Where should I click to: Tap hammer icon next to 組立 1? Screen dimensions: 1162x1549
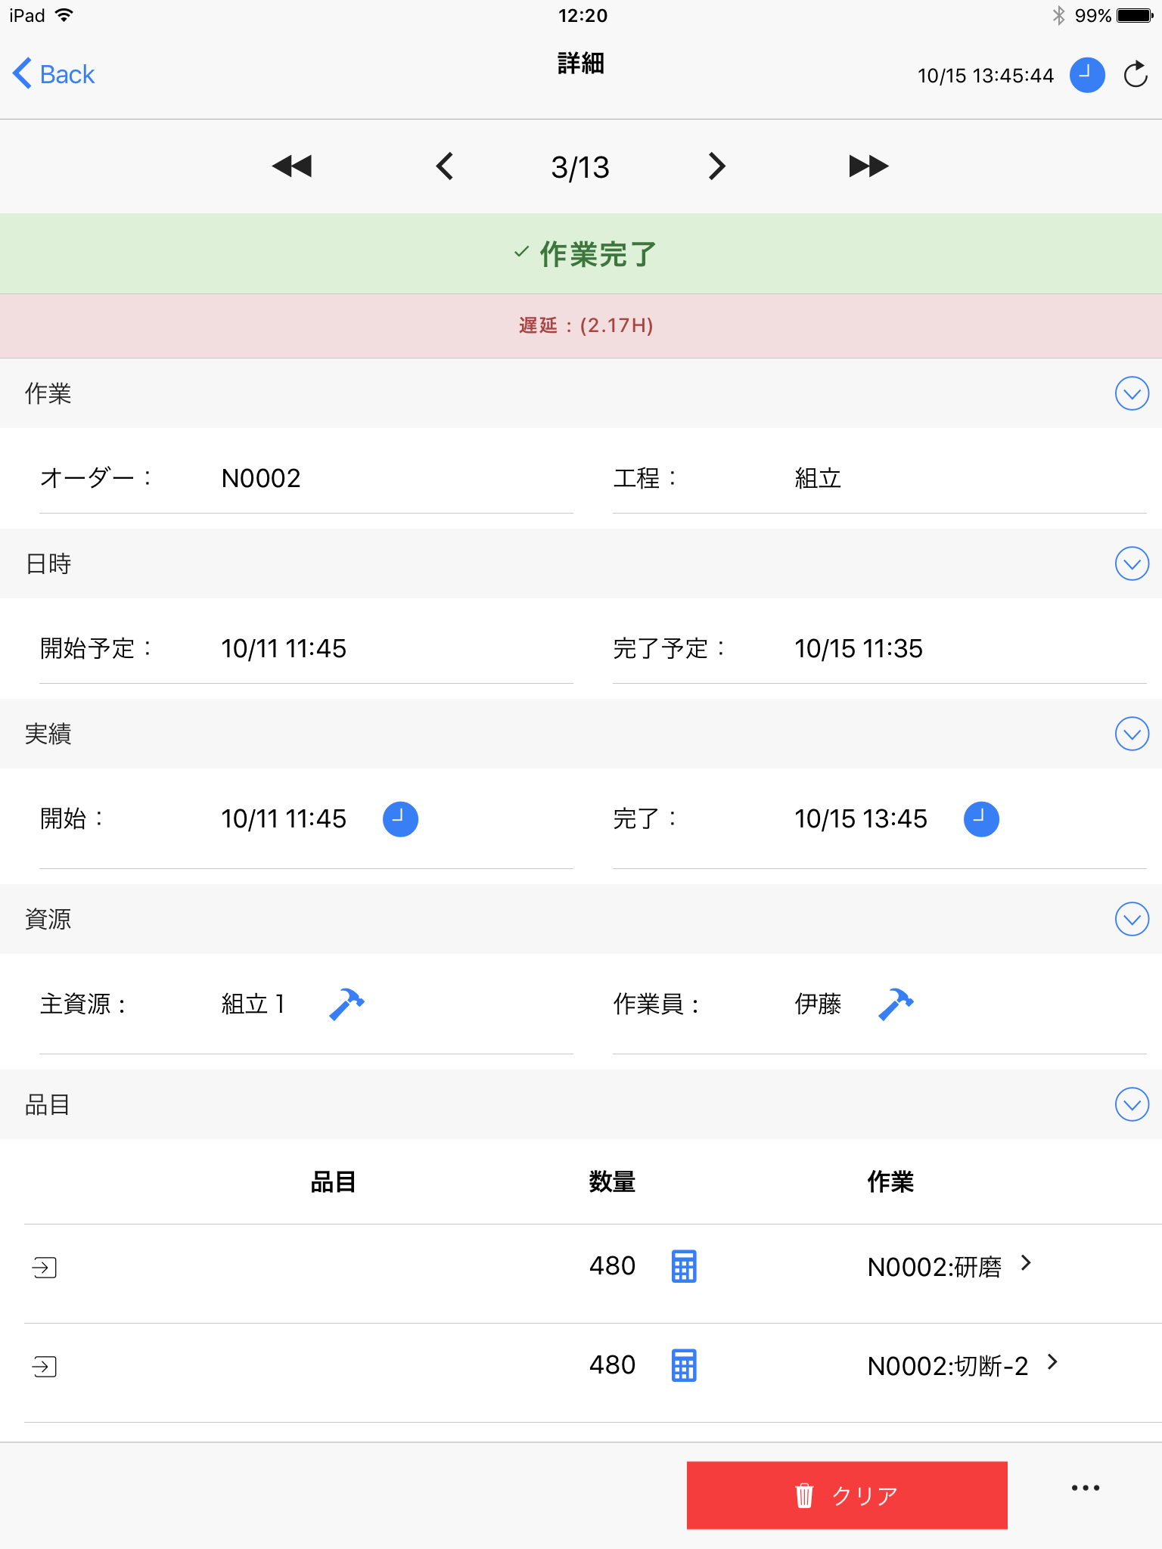347,1004
